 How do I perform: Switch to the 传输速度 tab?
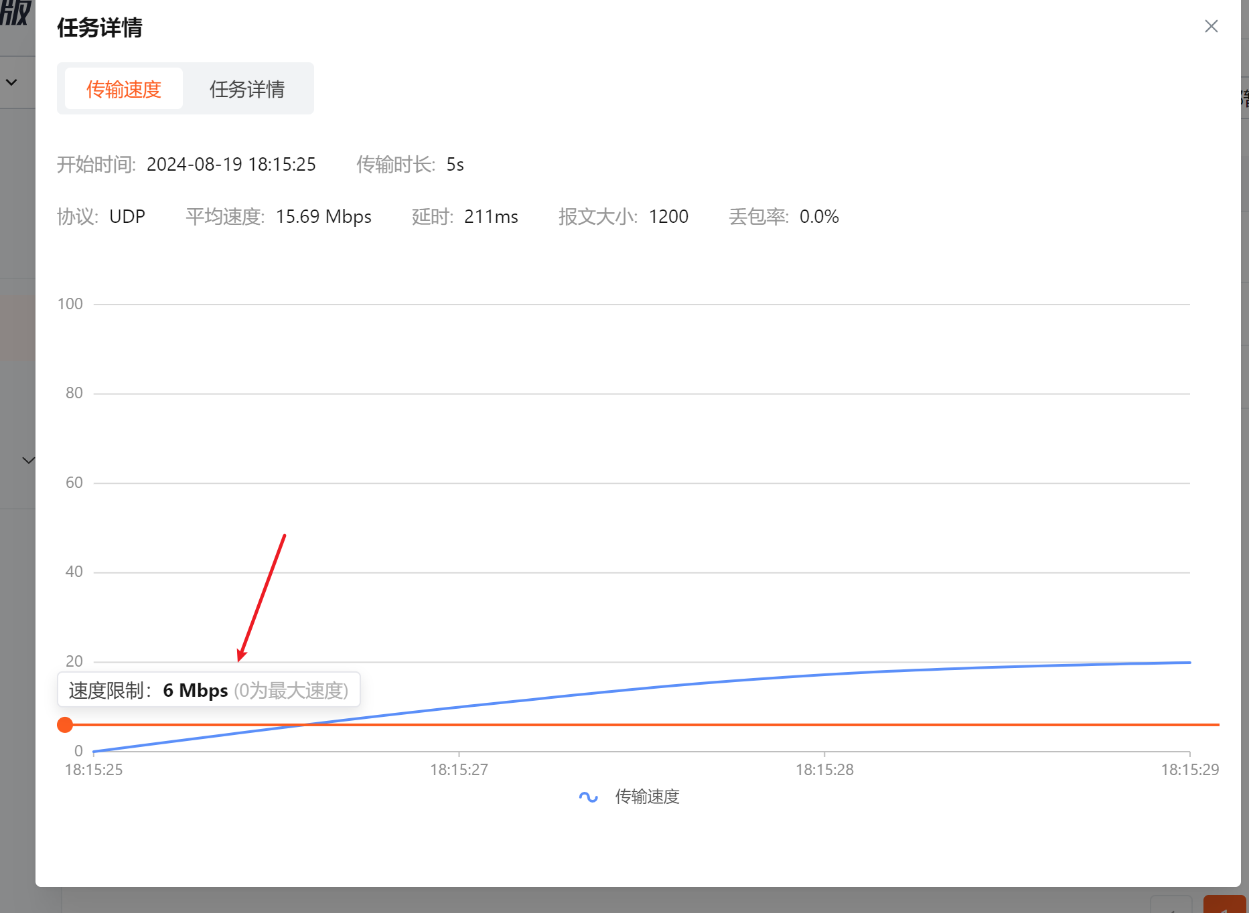pyautogui.click(x=124, y=89)
